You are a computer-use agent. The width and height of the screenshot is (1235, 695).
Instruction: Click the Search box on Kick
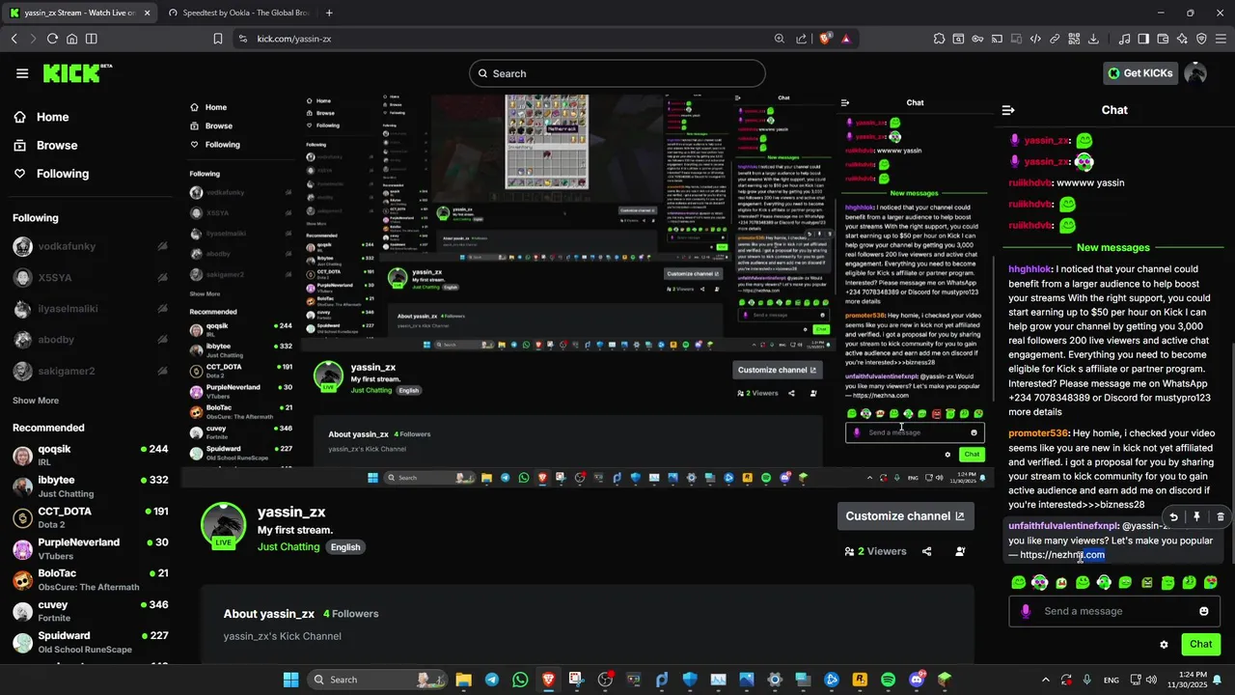(617, 73)
